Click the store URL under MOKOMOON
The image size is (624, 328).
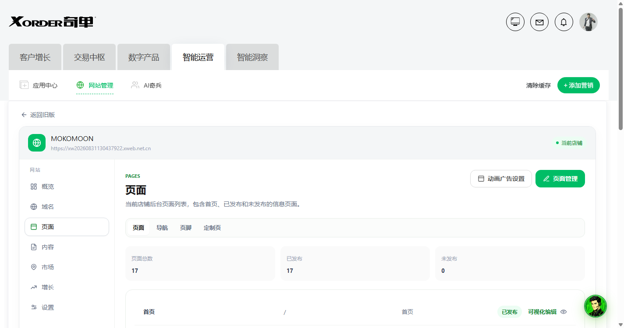point(101,148)
